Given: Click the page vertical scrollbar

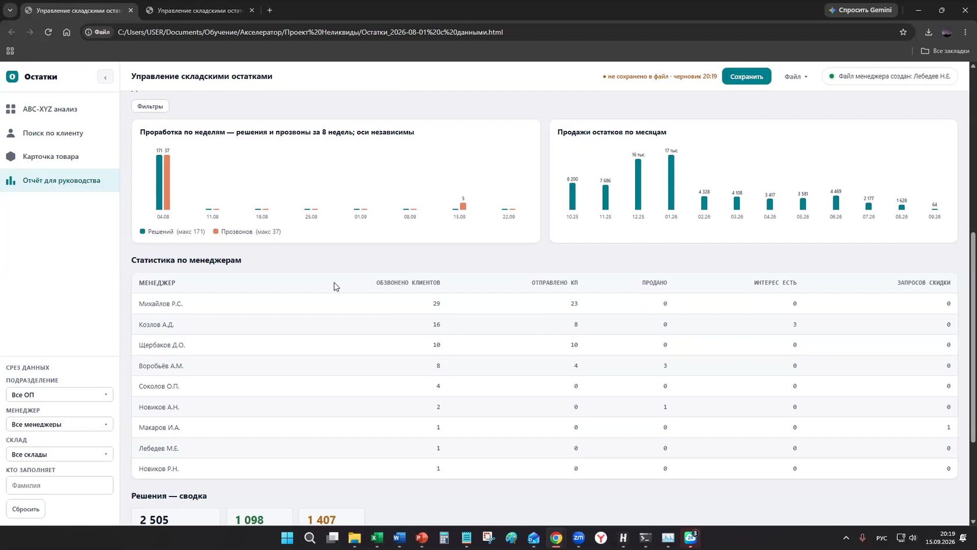Looking at the screenshot, I should tap(973, 338).
